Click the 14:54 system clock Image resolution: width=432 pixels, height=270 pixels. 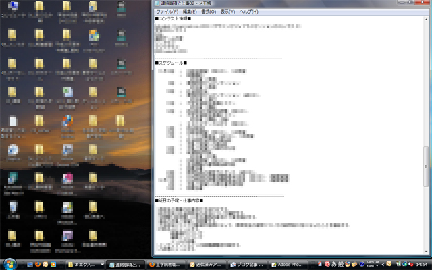[421, 264]
